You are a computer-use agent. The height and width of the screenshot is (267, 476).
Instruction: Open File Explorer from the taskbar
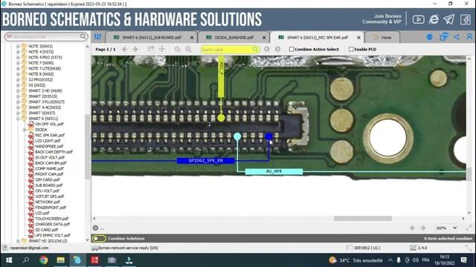(x=60, y=260)
